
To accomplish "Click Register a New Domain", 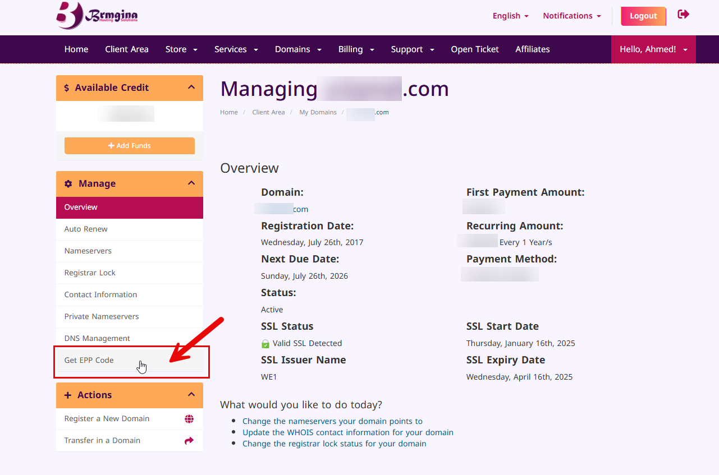I will pos(130,419).
